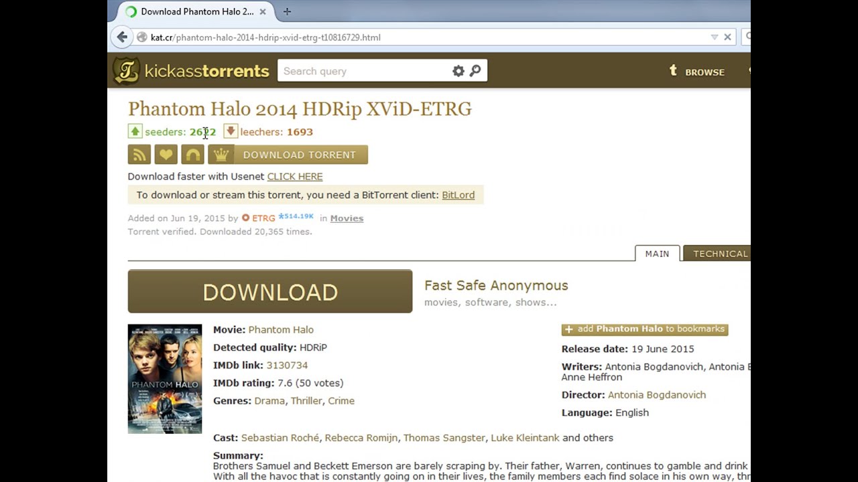Click the address bar URL field
858x482 pixels.
429,37
